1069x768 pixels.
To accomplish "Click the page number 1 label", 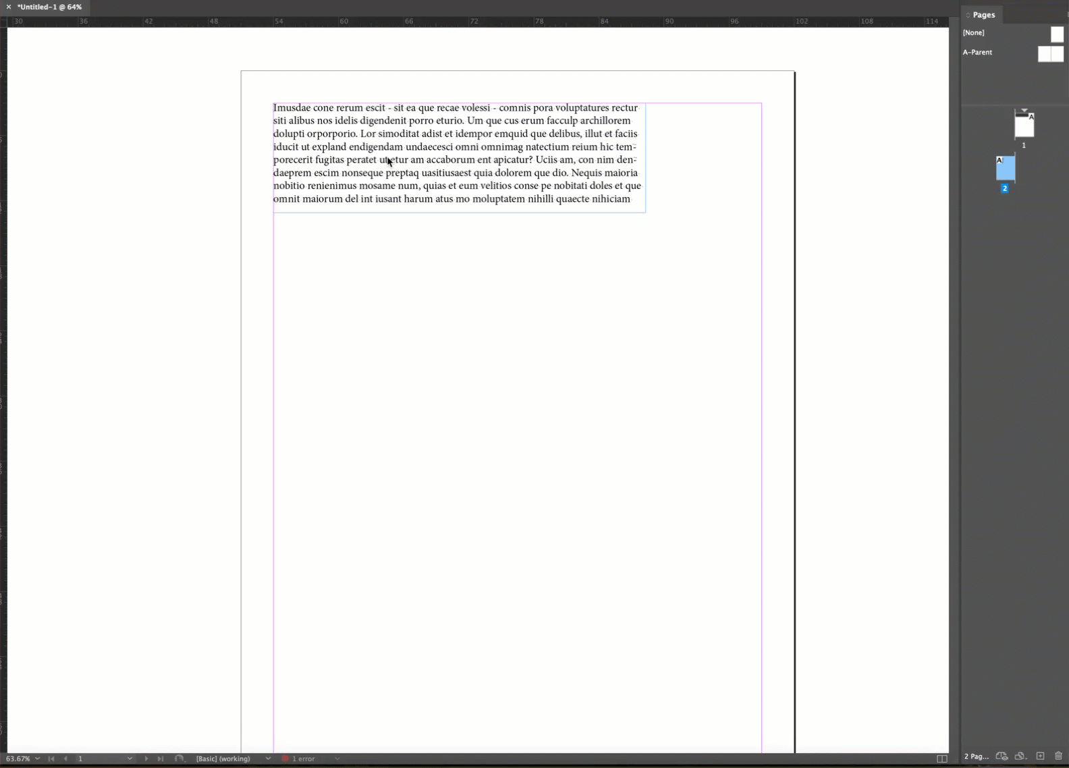I will click(x=1024, y=145).
